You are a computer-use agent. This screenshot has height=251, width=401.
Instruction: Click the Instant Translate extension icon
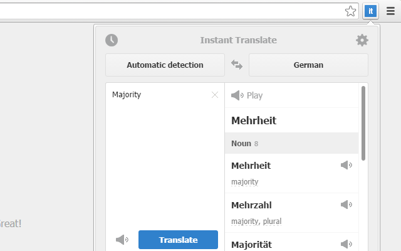tap(370, 11)
